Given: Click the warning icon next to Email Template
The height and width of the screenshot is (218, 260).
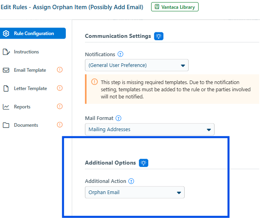Looking at the screenshot, I should 60,70.
